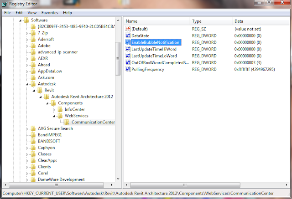
Task: Click the DataState DWORD icon
Action: 128,36
